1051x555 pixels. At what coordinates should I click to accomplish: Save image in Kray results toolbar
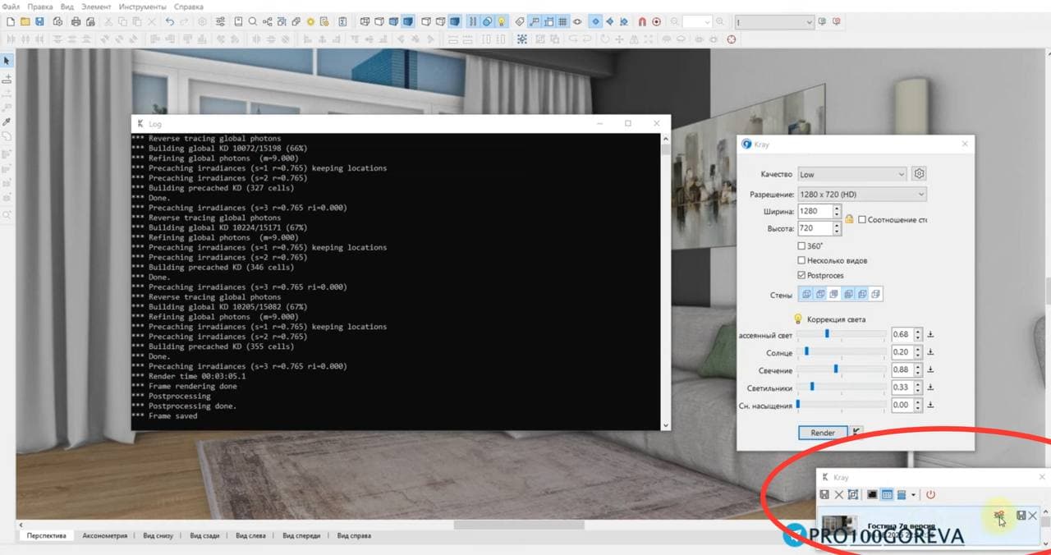(824, 494)
